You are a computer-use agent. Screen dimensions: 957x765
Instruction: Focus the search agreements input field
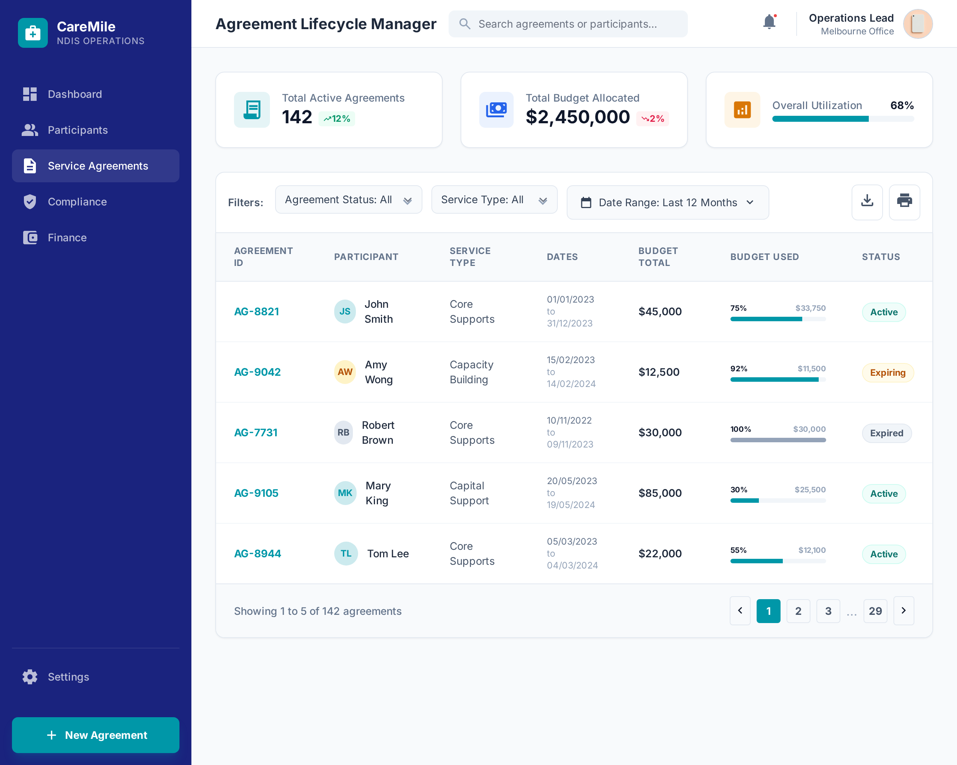(x=573, y=24)
